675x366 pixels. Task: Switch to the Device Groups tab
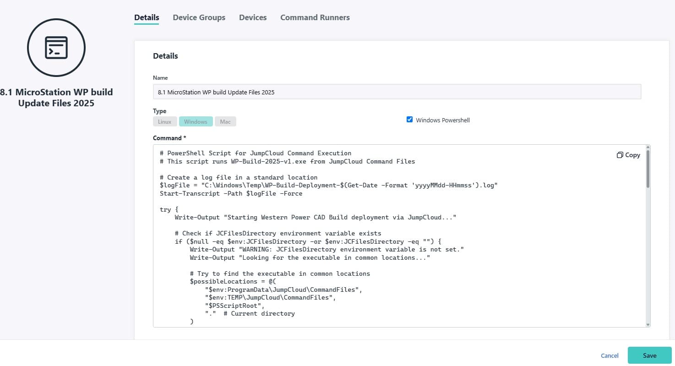point(199,17)
